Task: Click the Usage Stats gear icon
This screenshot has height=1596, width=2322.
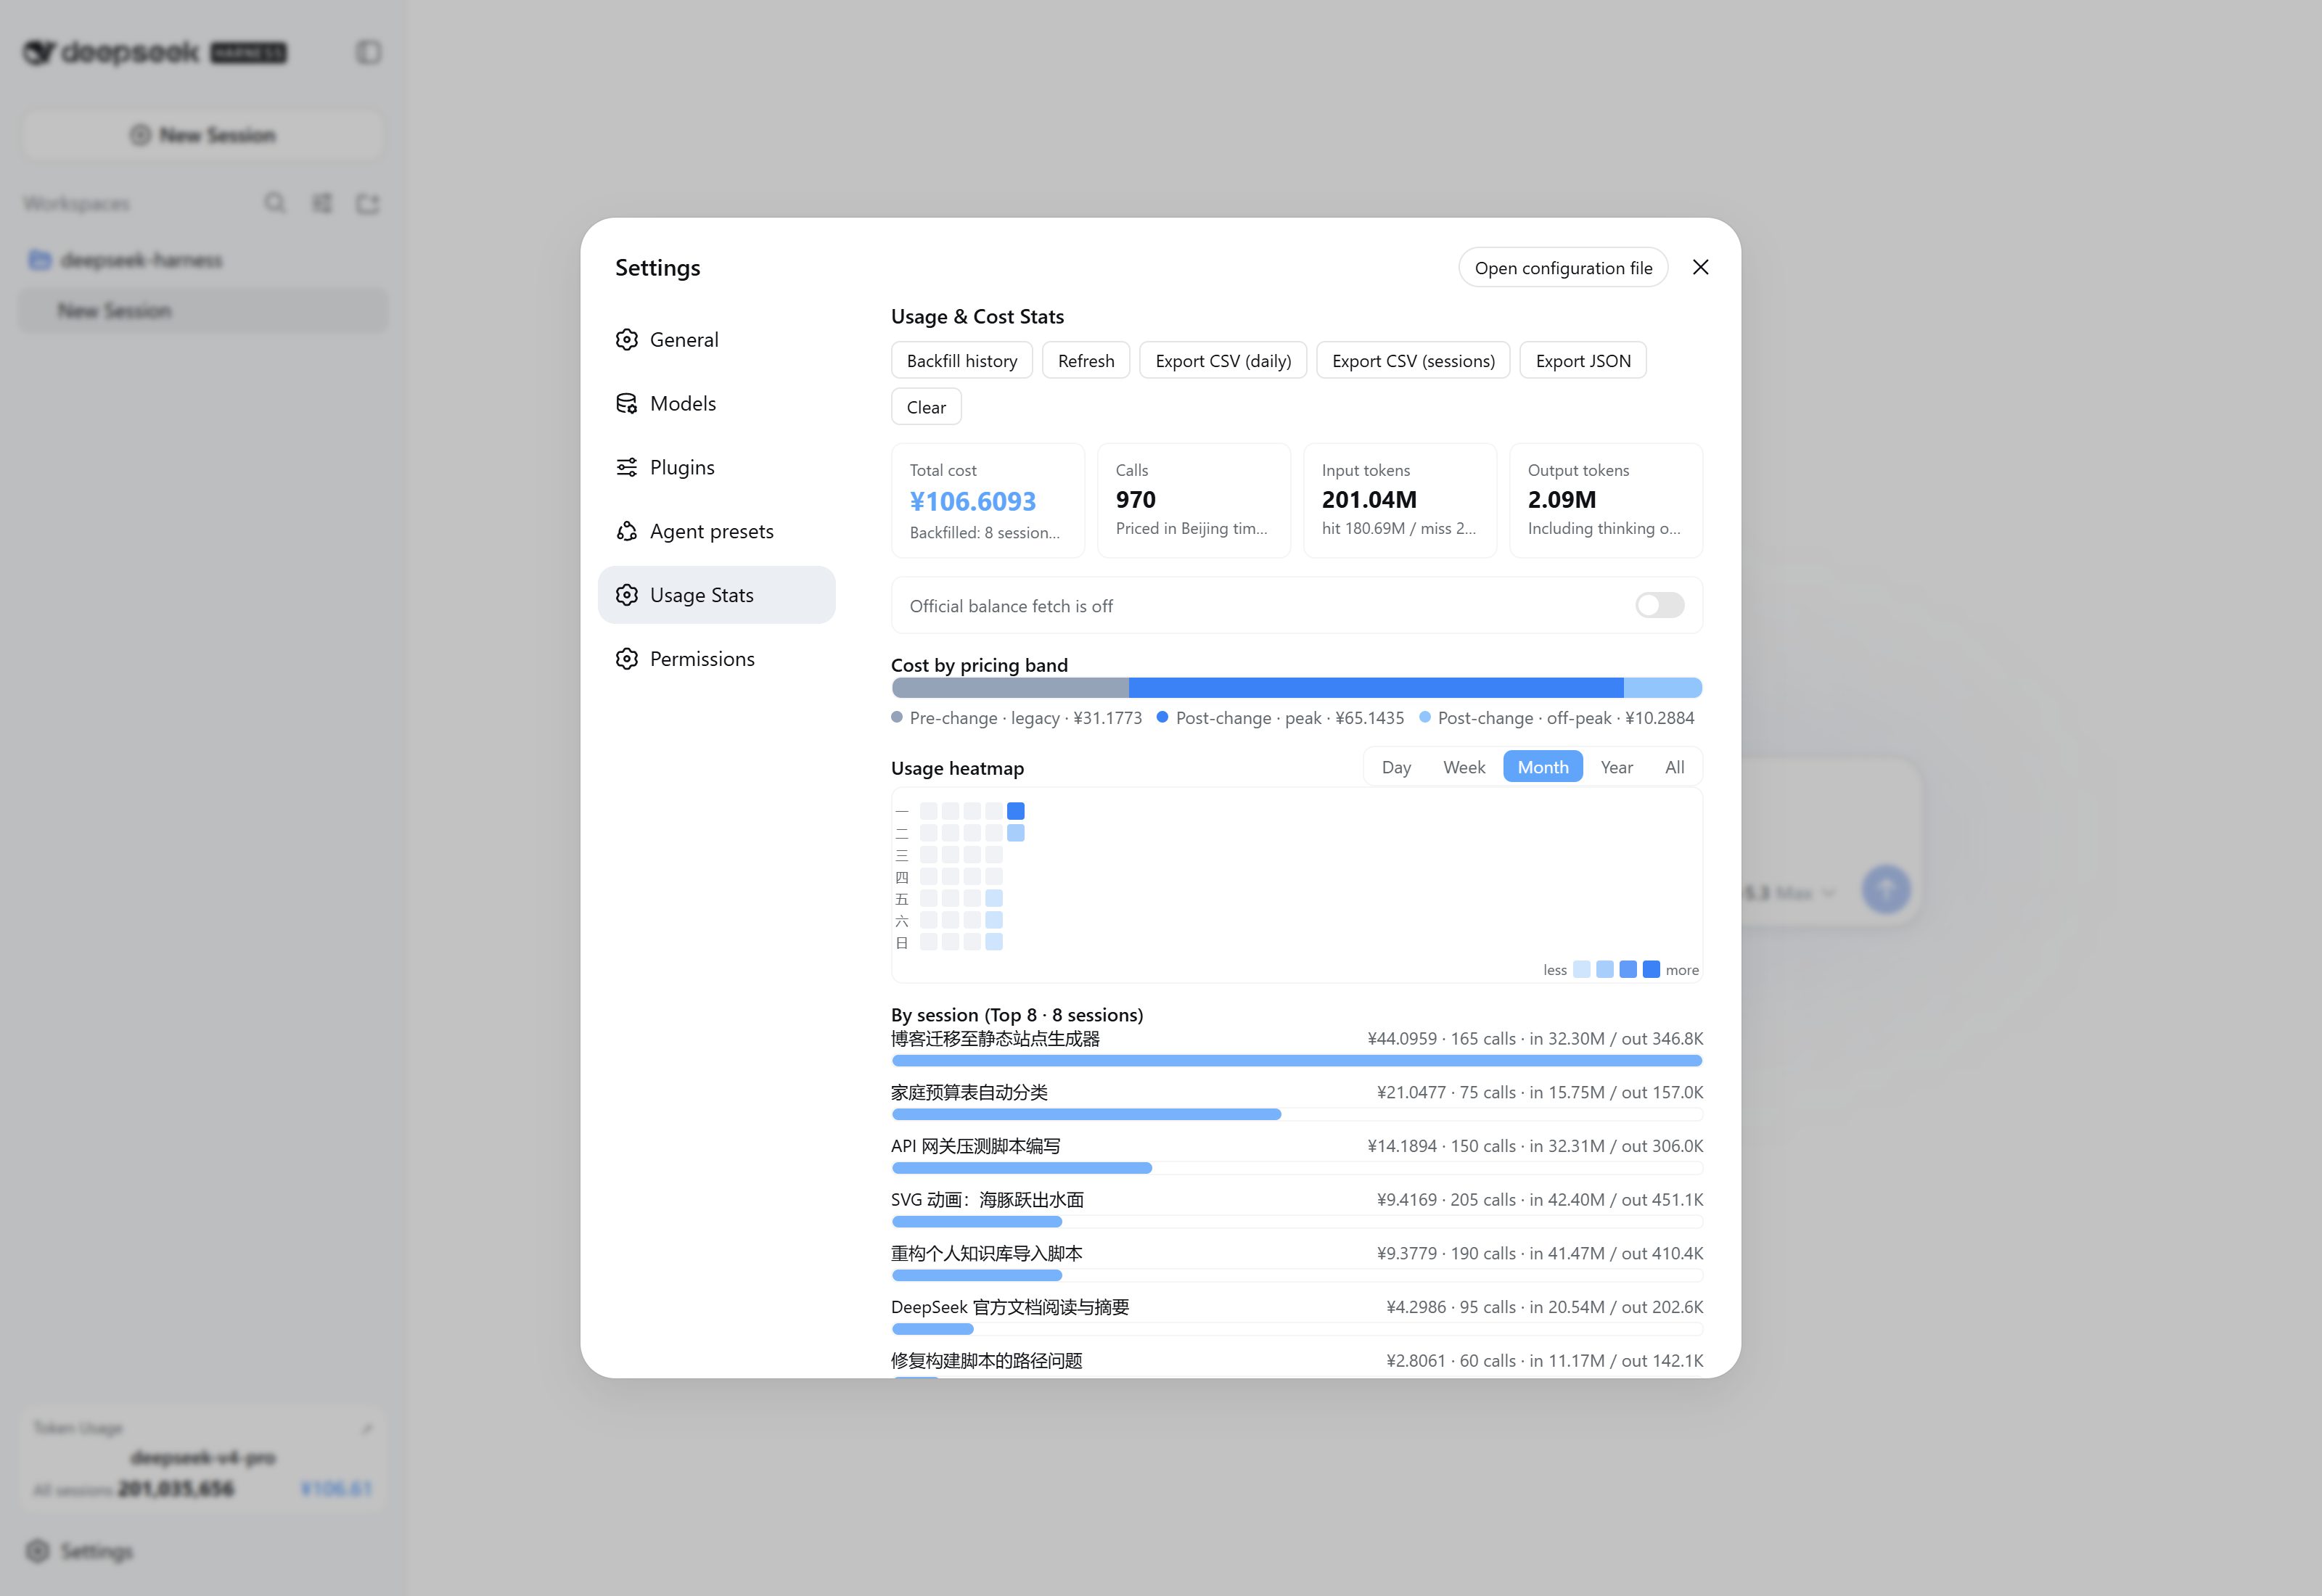Action: (x=627, y=595)
